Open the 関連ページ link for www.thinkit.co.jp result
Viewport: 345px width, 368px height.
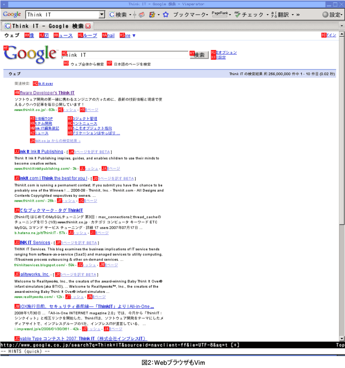coord(89,110)
